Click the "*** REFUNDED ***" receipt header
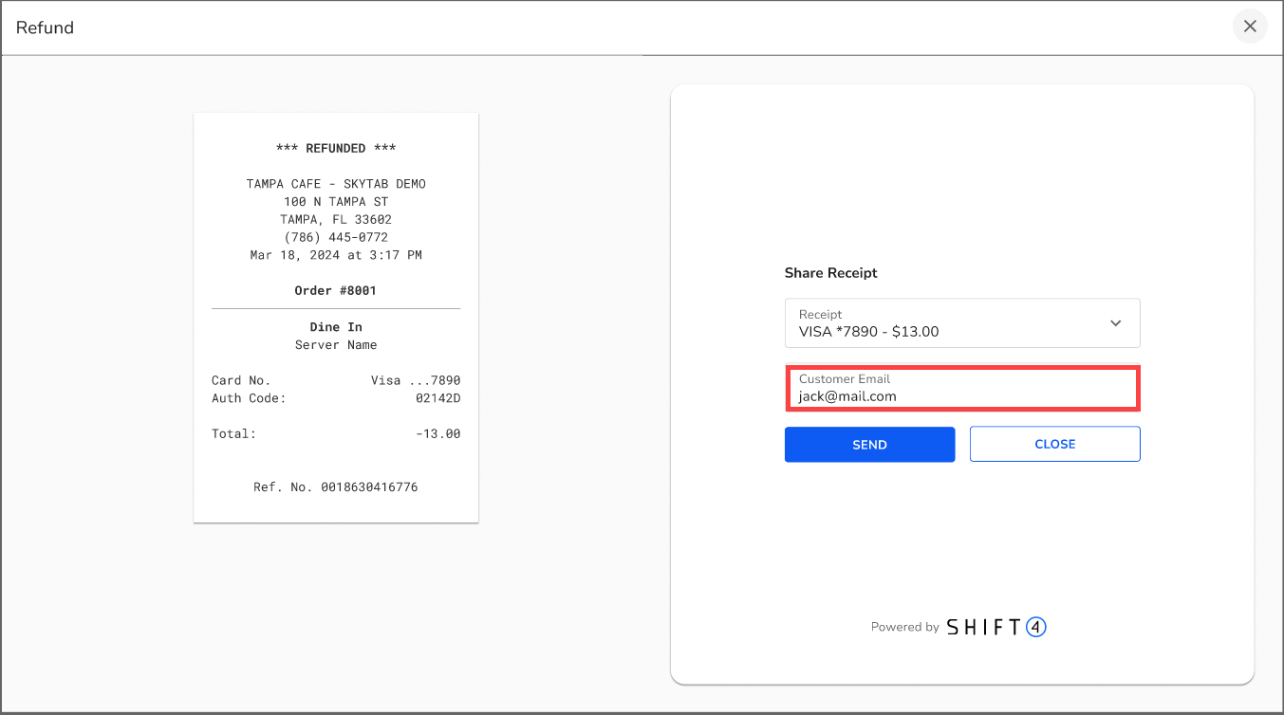Screen dimensions: 1284x715 (x=336, y=148)
